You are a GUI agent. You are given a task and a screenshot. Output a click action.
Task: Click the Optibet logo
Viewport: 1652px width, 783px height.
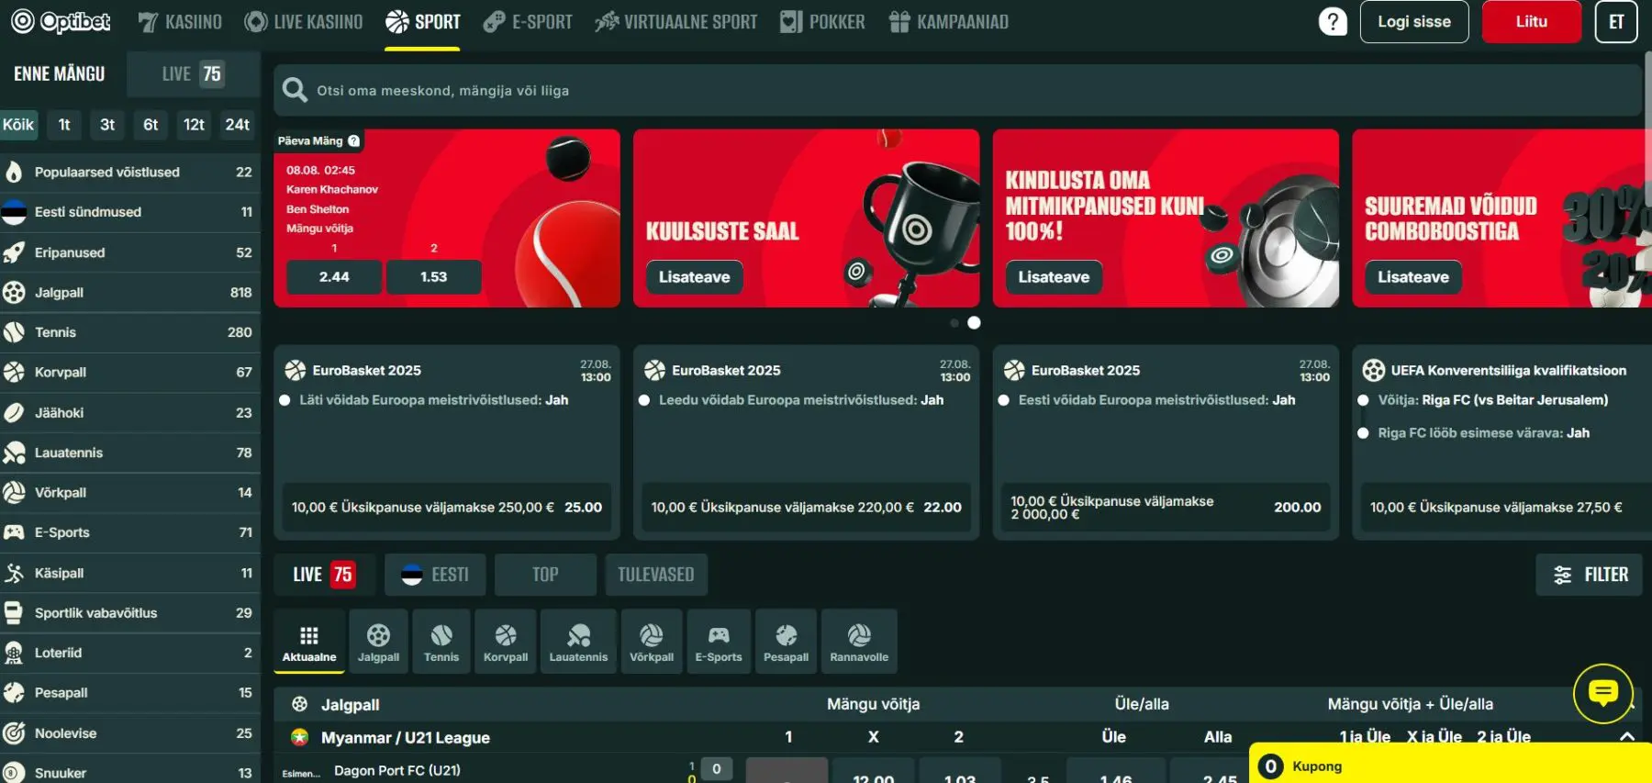pos(61,21)
